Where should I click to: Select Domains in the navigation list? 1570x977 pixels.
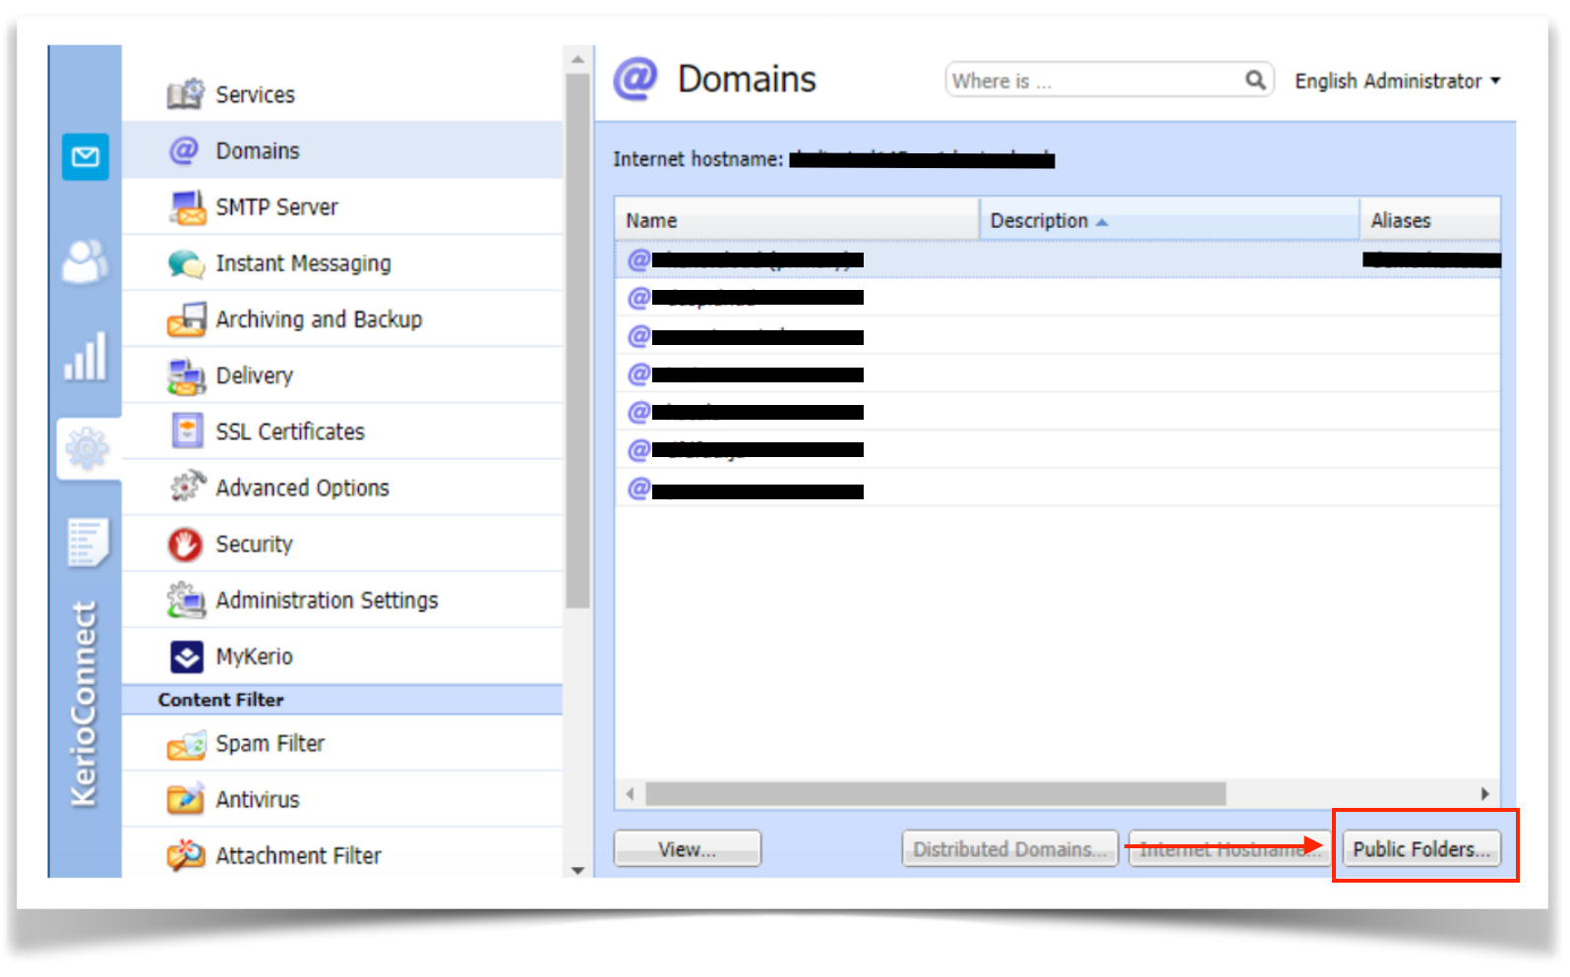click(x=342, y=150)
